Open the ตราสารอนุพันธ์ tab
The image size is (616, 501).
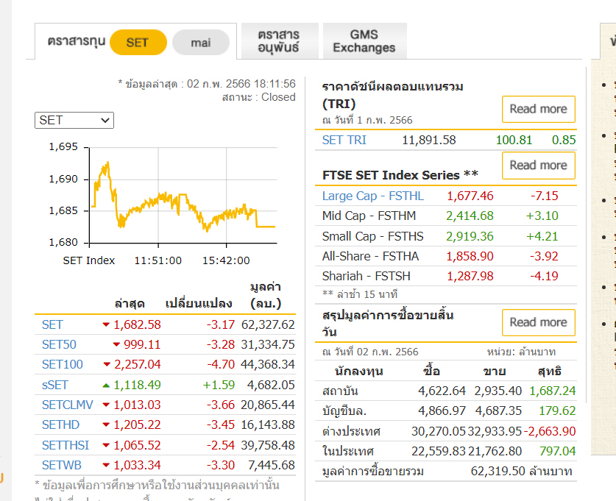(x=280, y=41)
